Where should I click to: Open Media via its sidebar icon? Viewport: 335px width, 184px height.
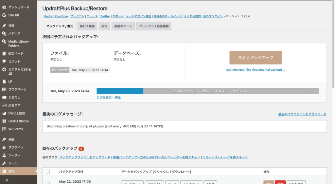pos(4,33)
